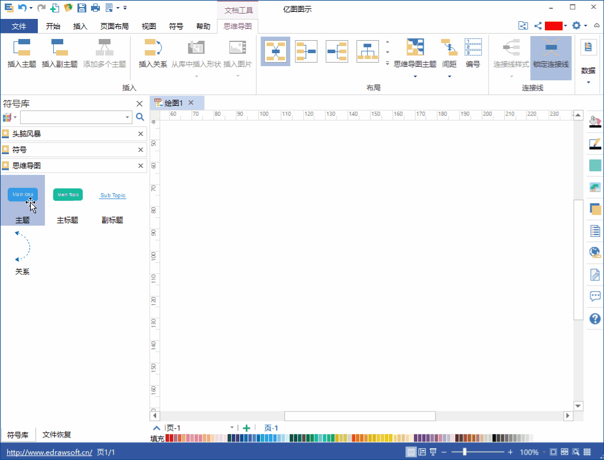604x460 pixels.
Task: Open the Attachment paperclip panel icon
Action: point(595,275)
